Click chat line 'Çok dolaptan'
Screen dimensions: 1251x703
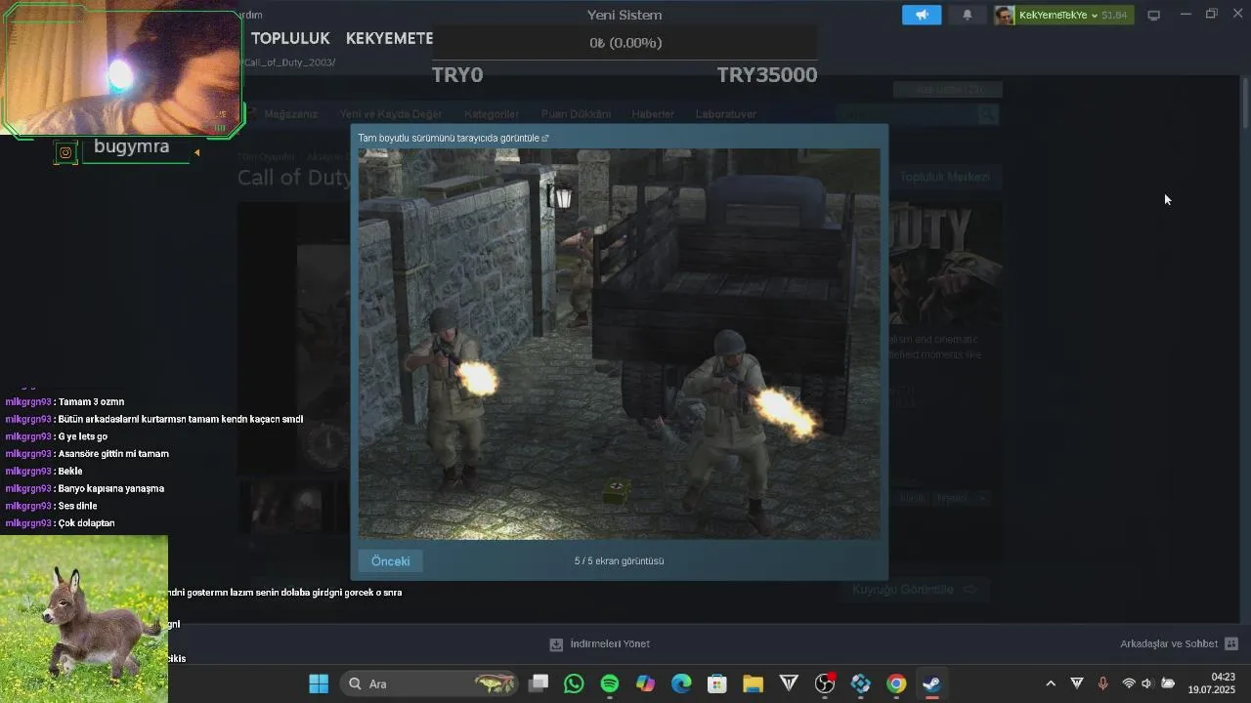click(86, 523)
